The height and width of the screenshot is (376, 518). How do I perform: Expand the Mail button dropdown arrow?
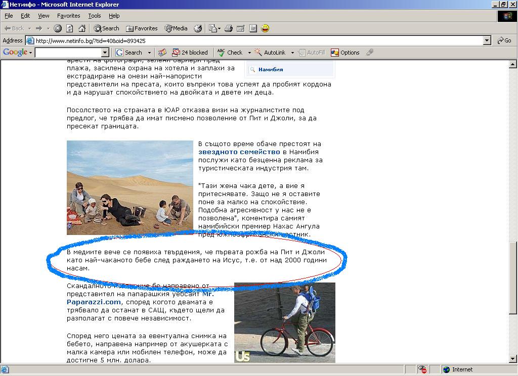(x=219, y=28)
